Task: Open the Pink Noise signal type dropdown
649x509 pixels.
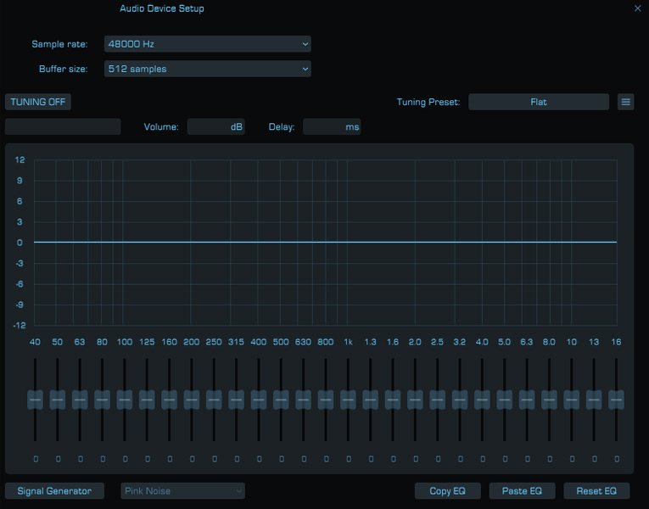Action: [x=182, y=490]
